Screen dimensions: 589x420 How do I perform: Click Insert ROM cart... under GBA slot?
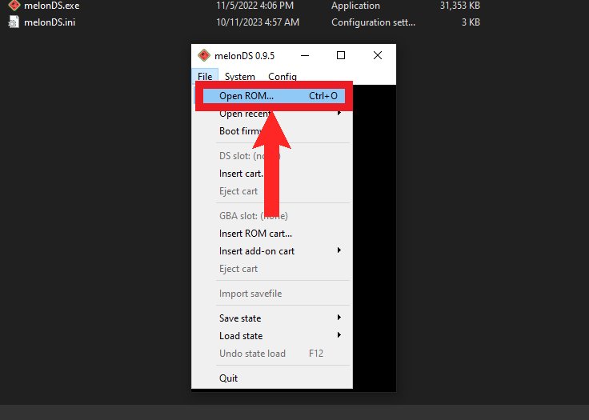pyautogui.click(x=272, y=234)
